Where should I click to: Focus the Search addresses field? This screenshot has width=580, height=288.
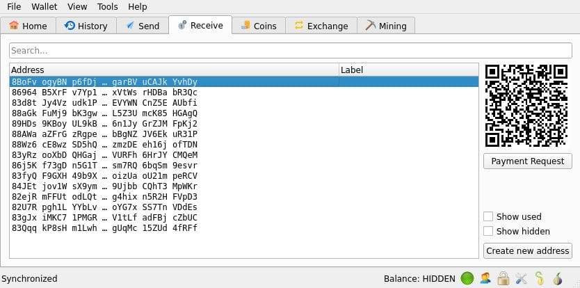[x=291, y=50]
